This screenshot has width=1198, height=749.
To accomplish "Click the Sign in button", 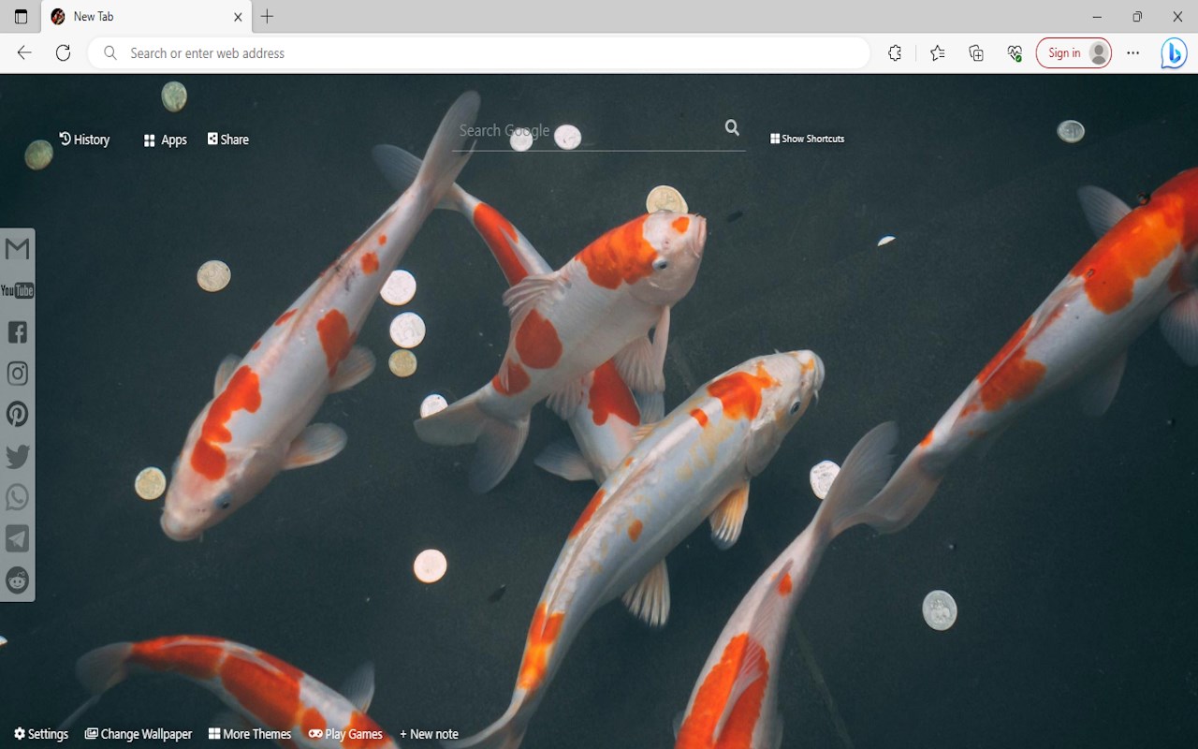I will click(x=1074, y=53).
